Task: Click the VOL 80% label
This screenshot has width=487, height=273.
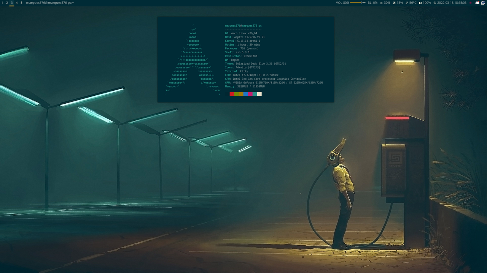Action: [x=342, y=3]
